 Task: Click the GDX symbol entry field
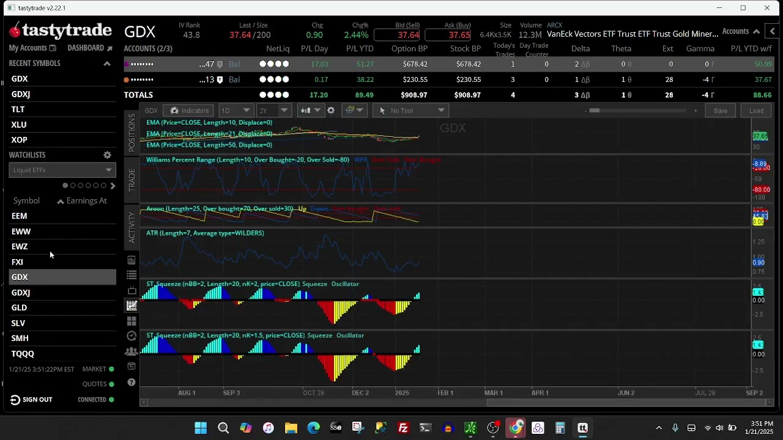pyautogui.click(x=140, y=32)
